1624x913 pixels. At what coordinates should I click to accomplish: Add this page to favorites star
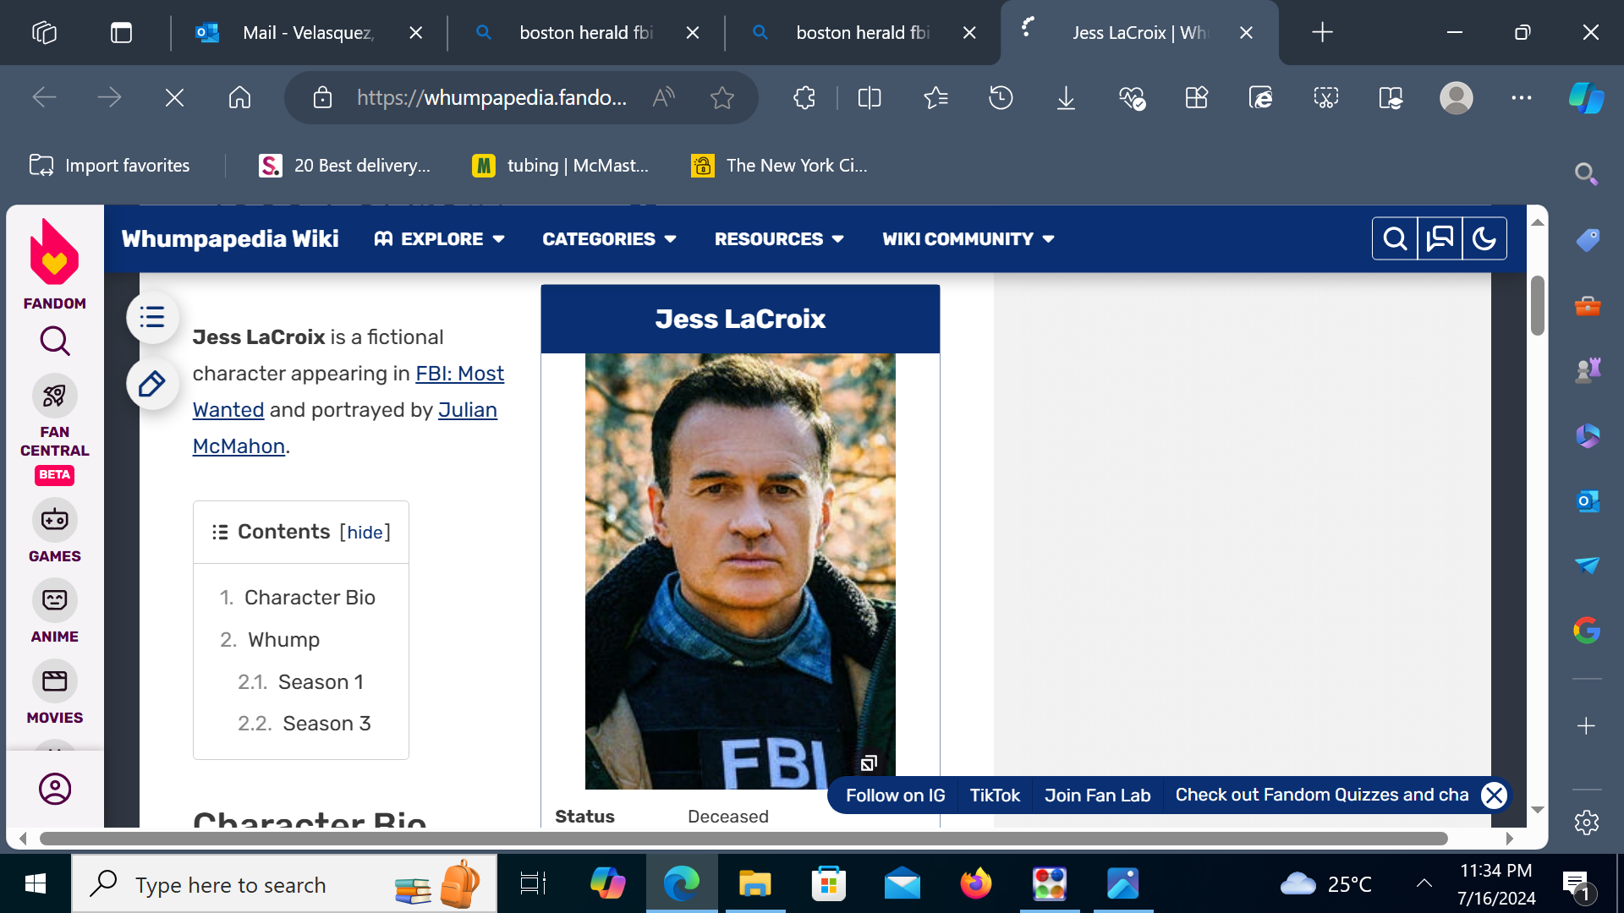pos(722,98)
